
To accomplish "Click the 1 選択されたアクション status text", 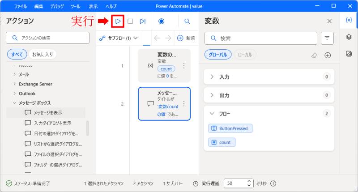I will tap(104, 183).
